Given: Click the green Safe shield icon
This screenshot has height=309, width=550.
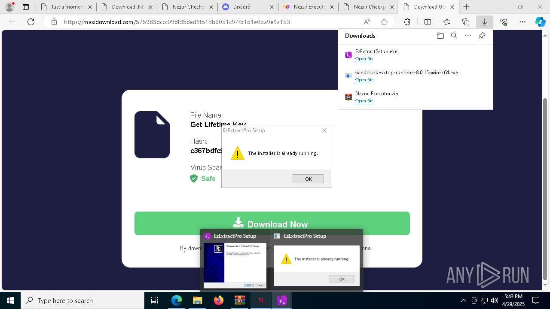Looking at the screenshot, I should coord(194,179).
